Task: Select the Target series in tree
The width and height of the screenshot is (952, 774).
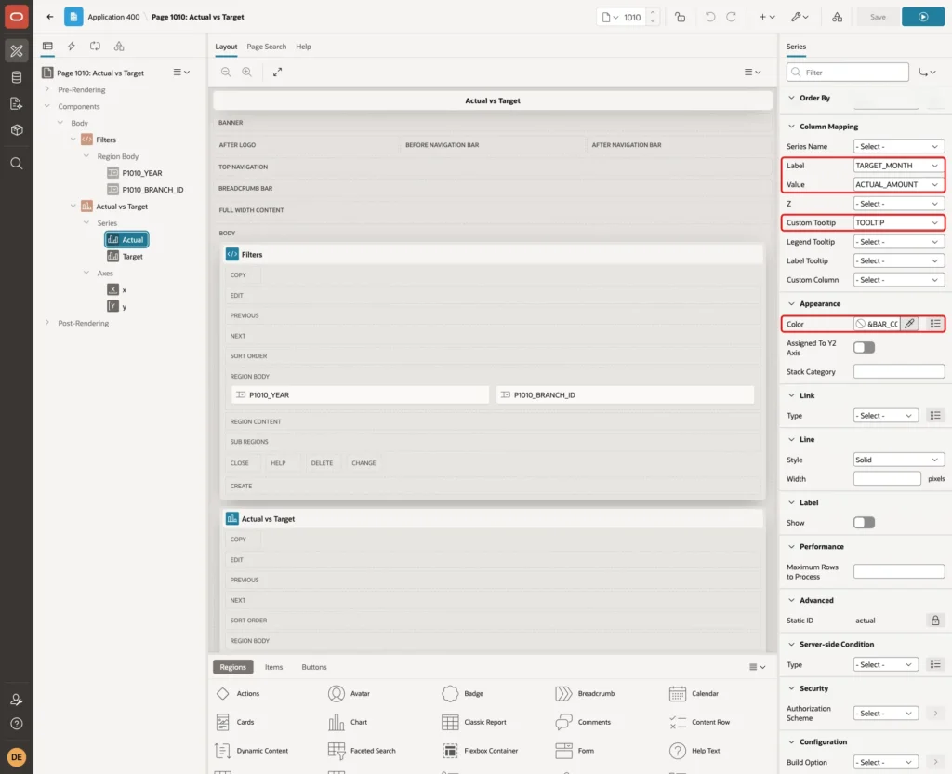Action: 126,257
